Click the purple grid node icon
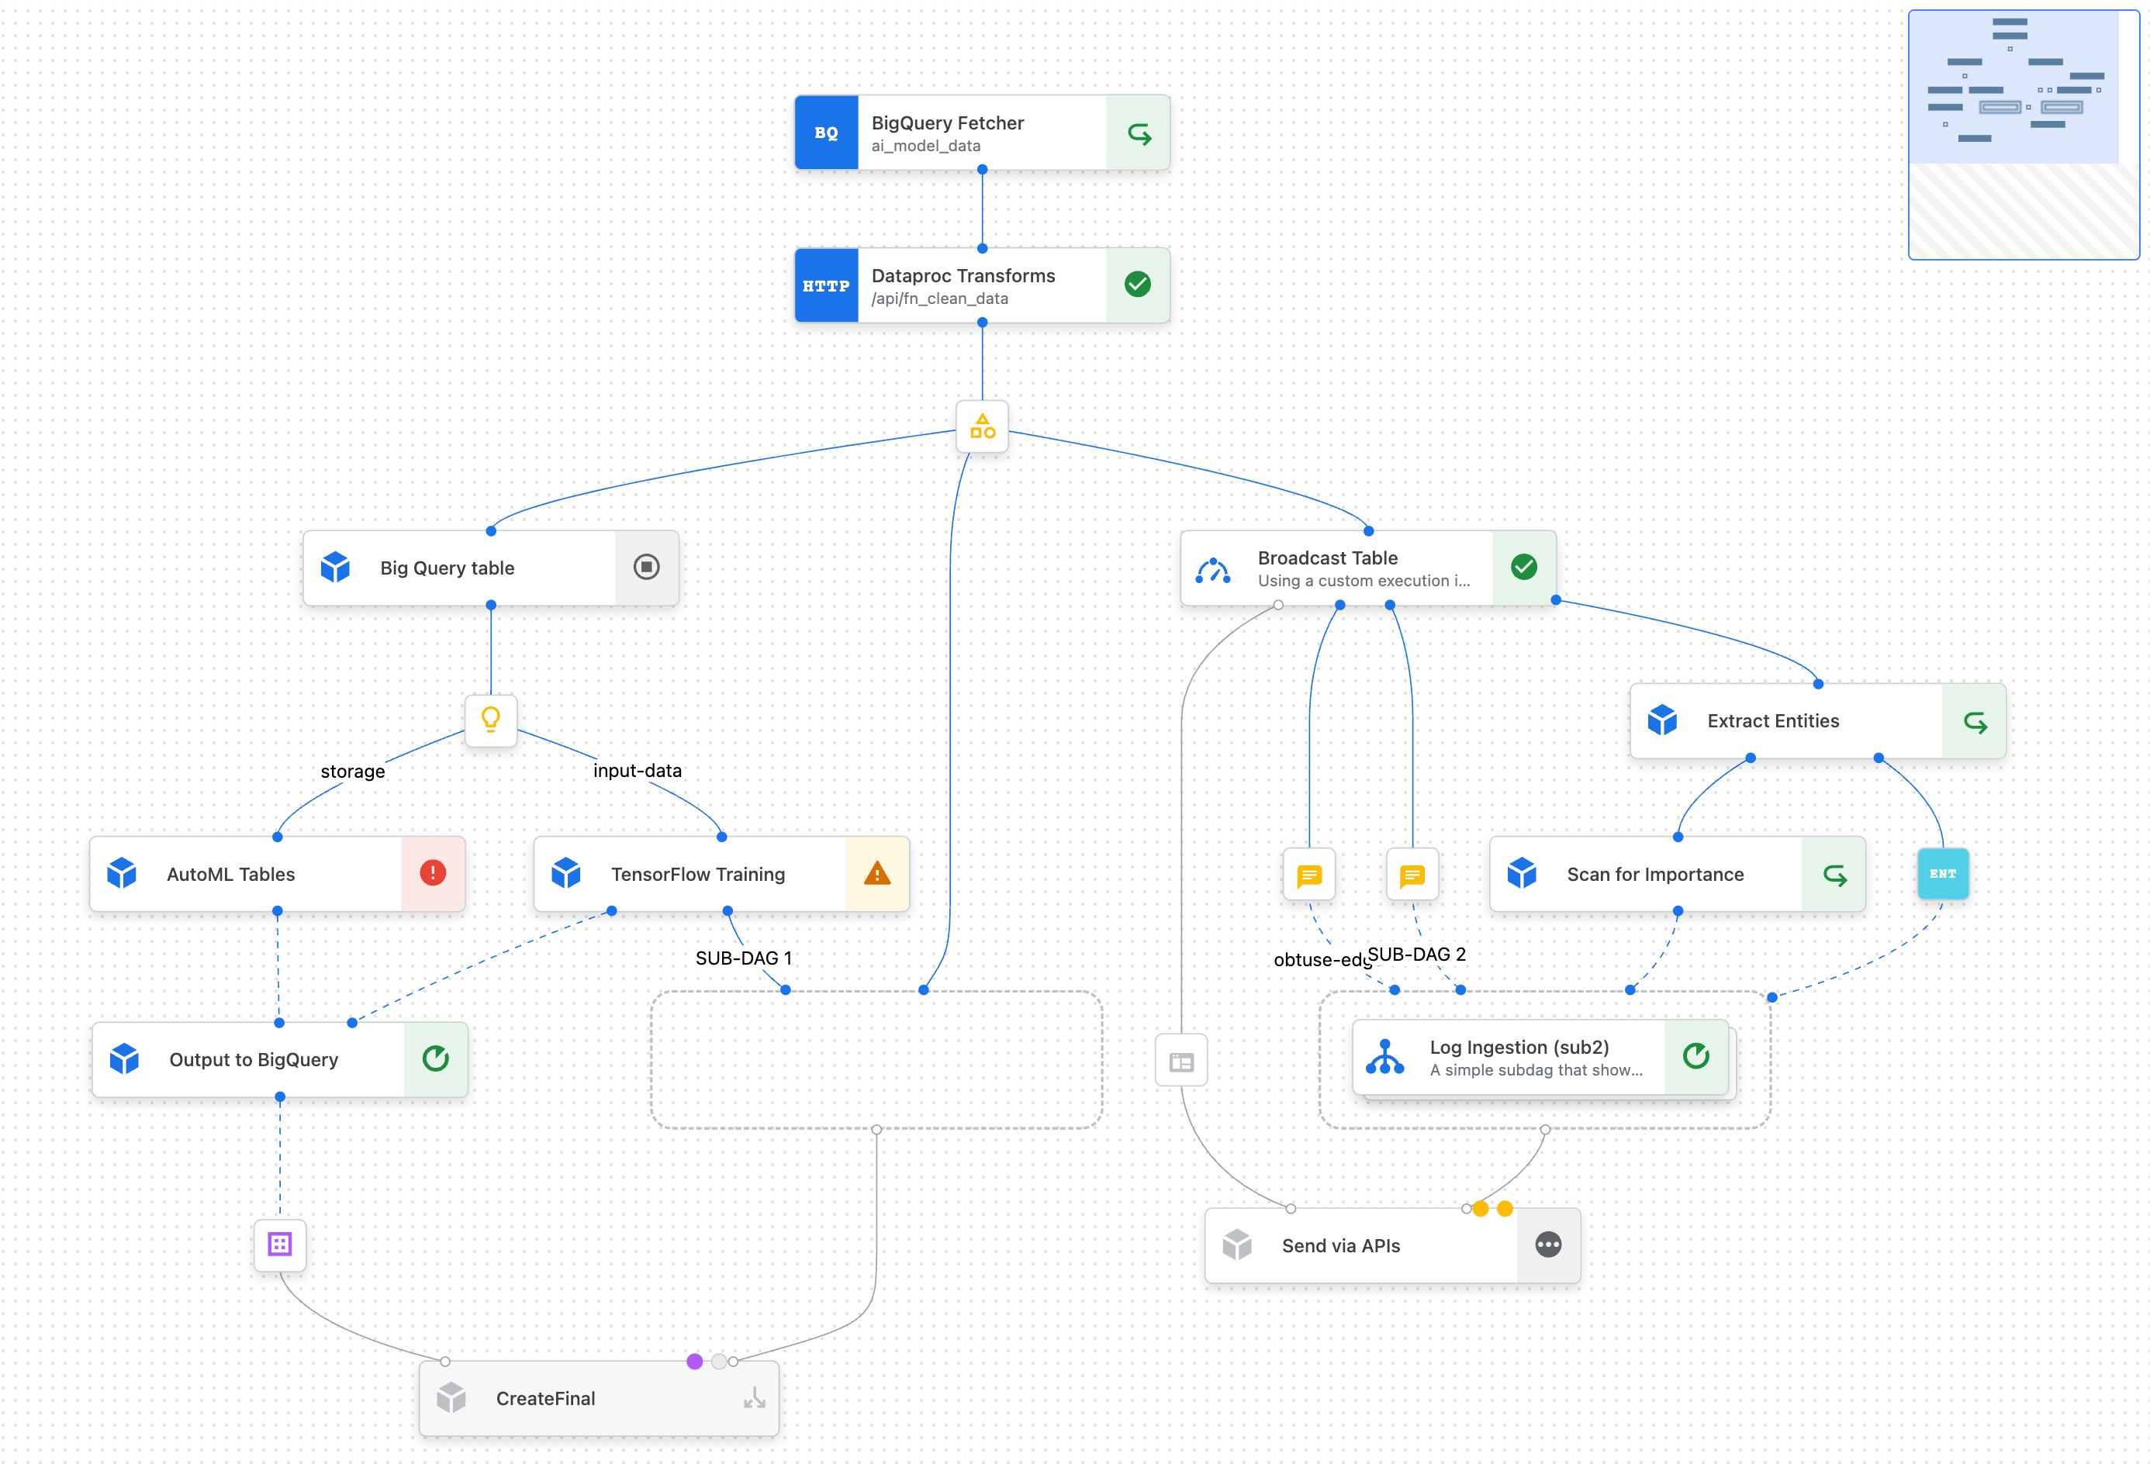The height and width of the screenshot is (1464, 2150). [279, 1244]
